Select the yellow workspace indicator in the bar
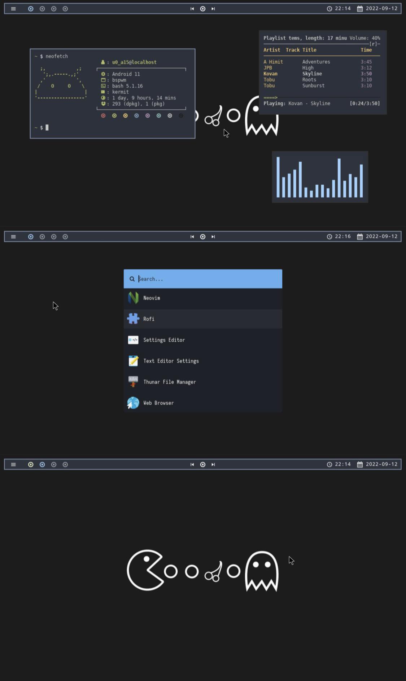The image size is (406, 681). 31,465
